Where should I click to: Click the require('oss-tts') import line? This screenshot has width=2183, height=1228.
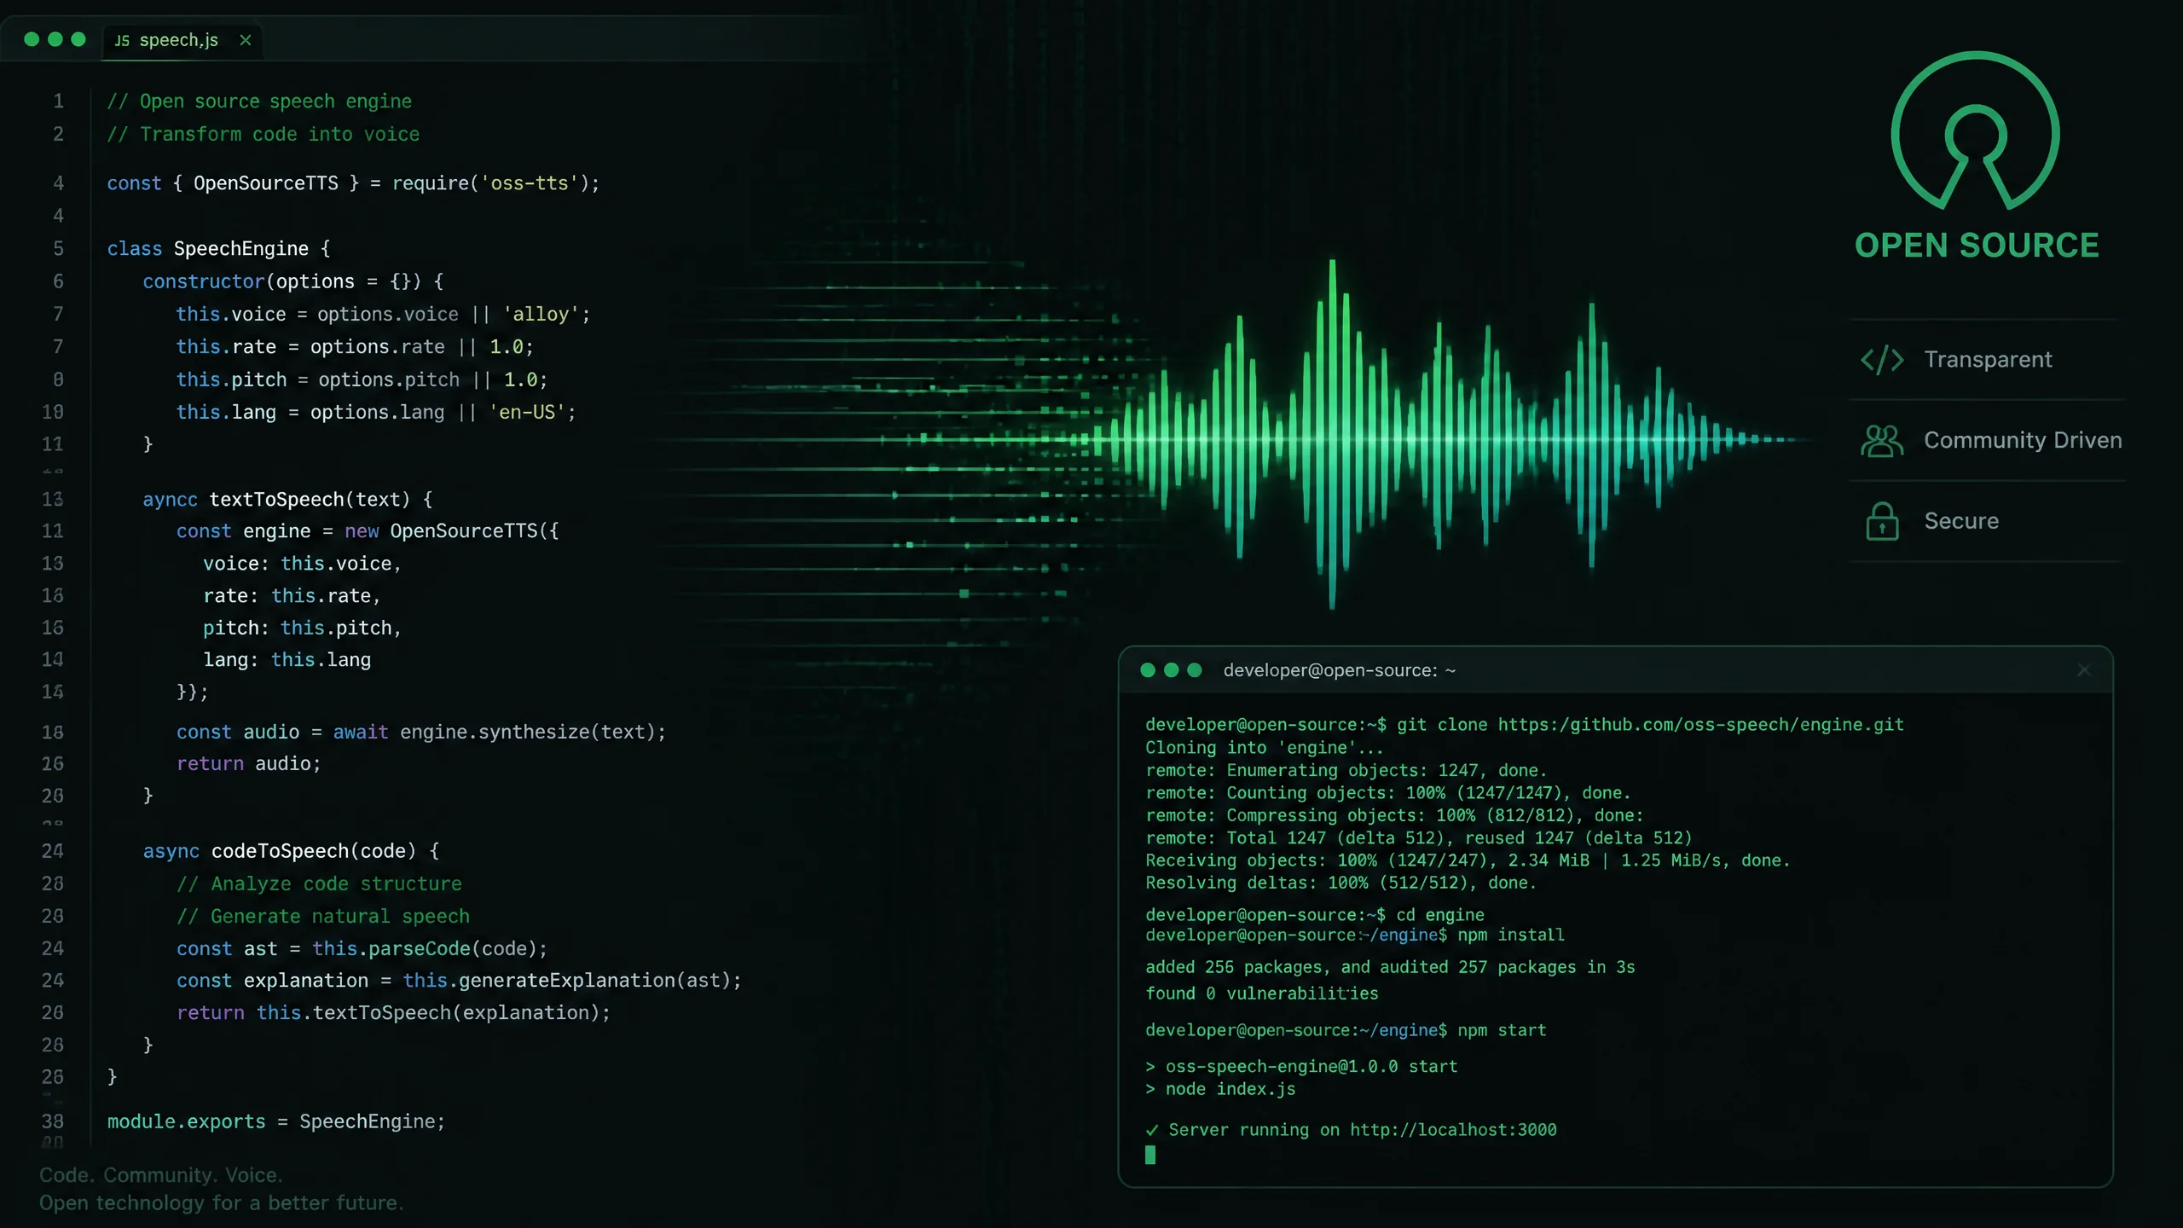pyautogui.click(x=353, y=183)
